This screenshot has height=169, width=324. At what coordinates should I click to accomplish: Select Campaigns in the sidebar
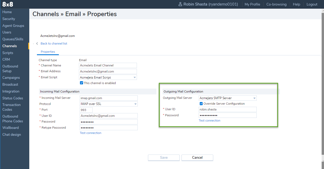click(x=11, y=78)
